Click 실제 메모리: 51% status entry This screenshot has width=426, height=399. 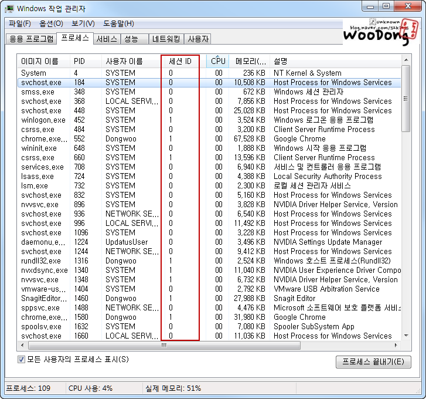[x=173, y=388]
